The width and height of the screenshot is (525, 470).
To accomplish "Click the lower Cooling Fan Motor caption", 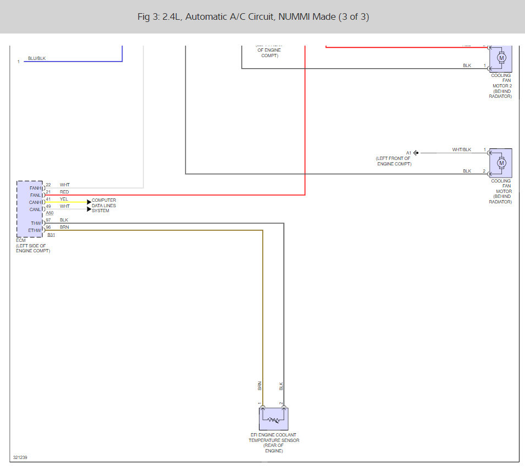I will click(501, 191).
